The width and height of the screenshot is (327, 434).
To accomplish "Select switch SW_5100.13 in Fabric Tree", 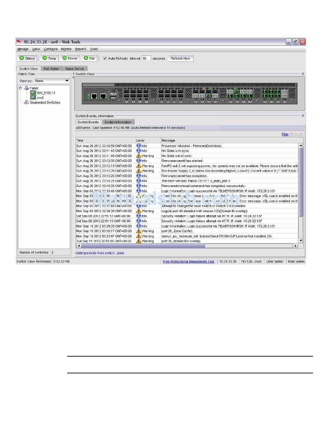I will 46,93.
